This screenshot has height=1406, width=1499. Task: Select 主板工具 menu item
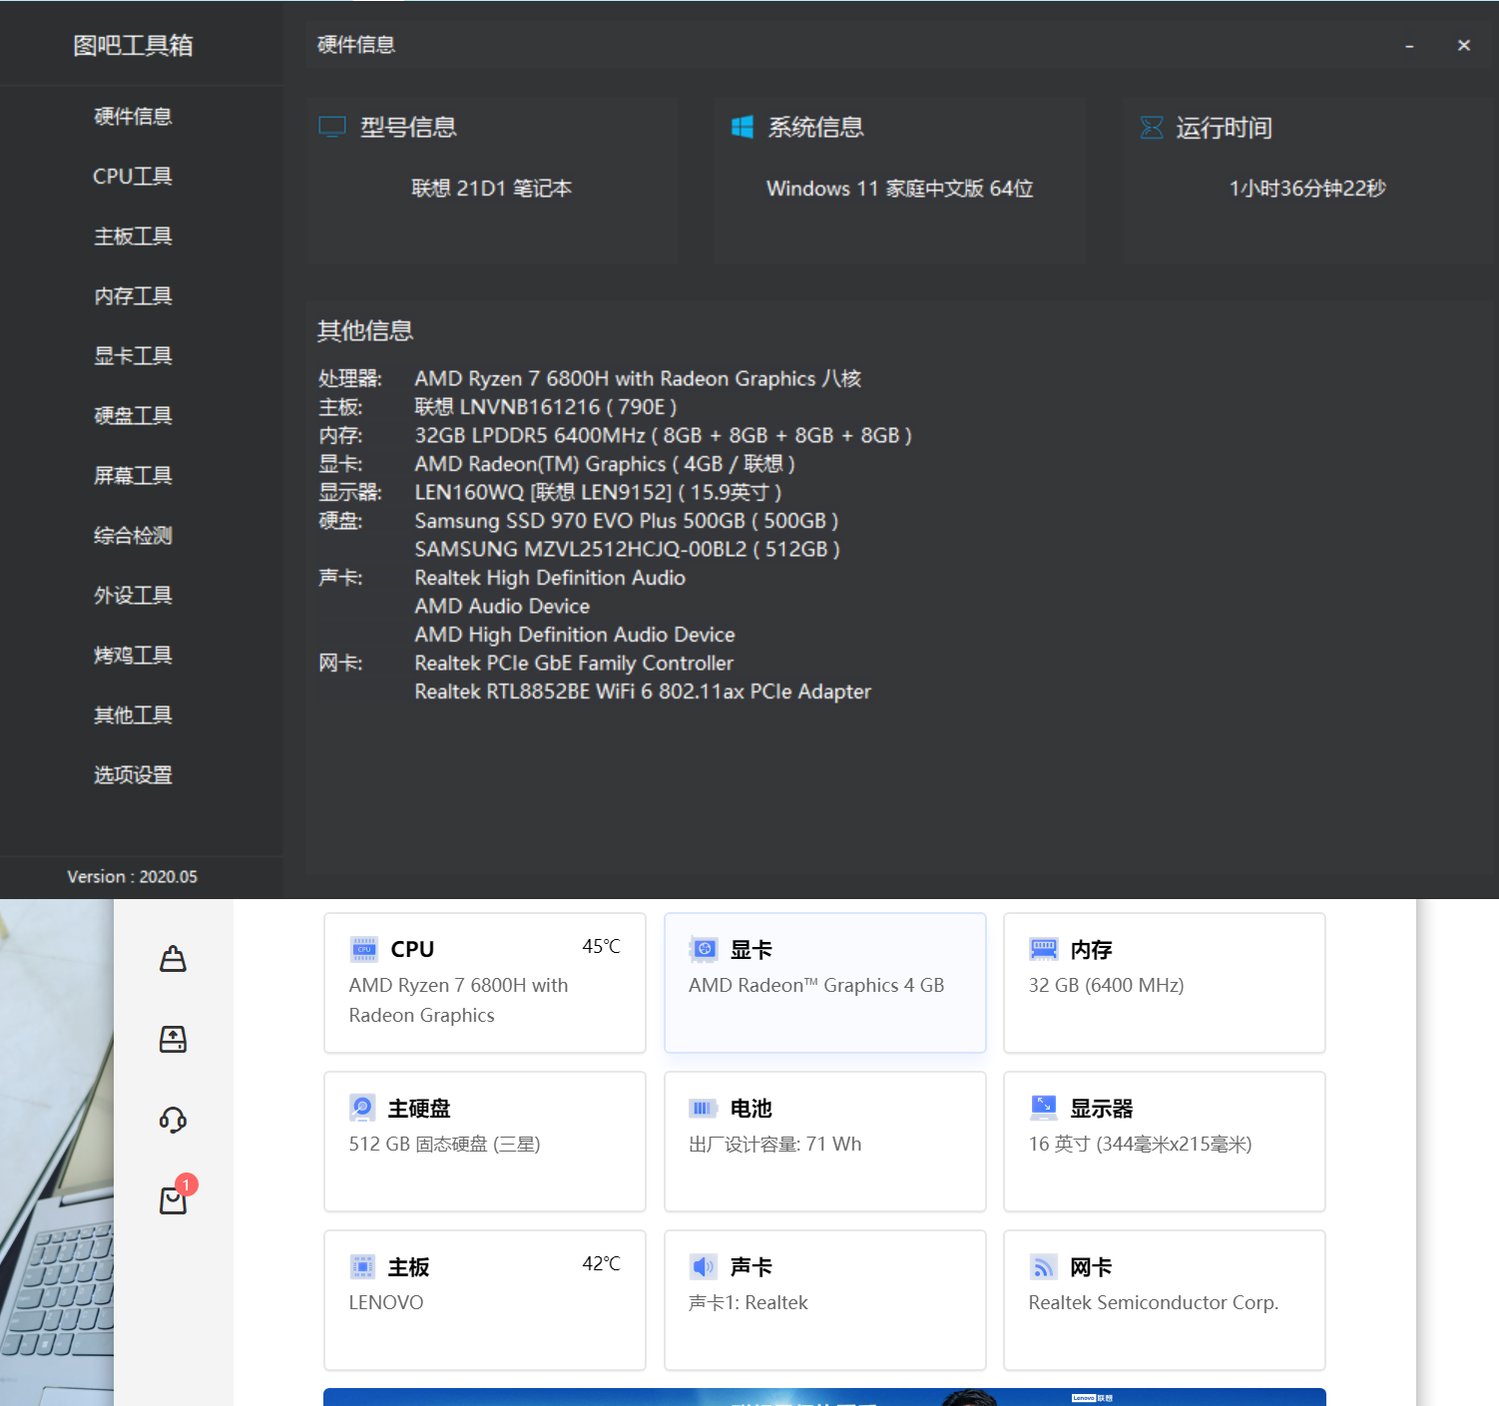[133, 236]
